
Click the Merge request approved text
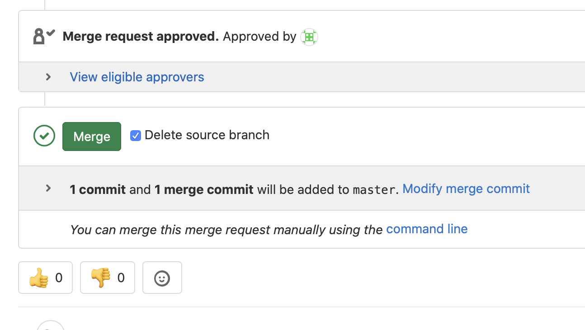coord(141,37)
